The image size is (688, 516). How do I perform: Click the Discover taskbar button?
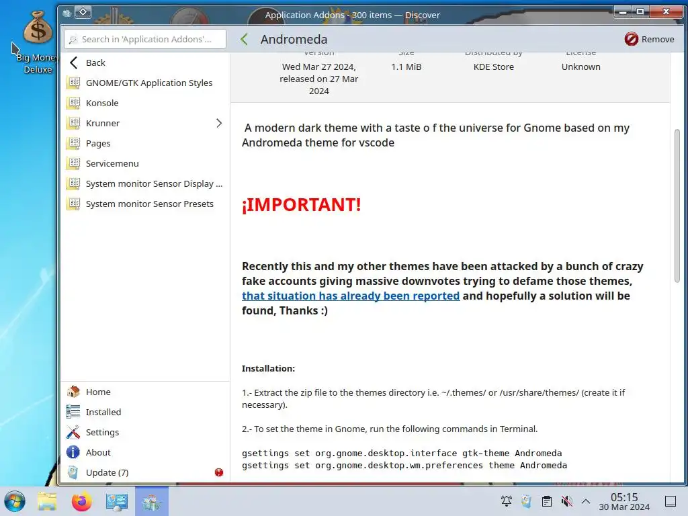click(151, 501)
